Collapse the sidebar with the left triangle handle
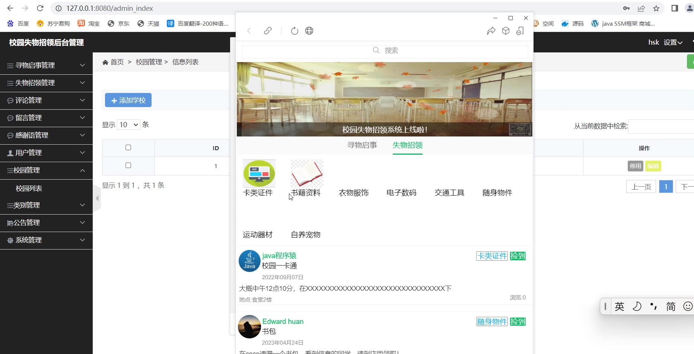 click(x=97, y=198)
